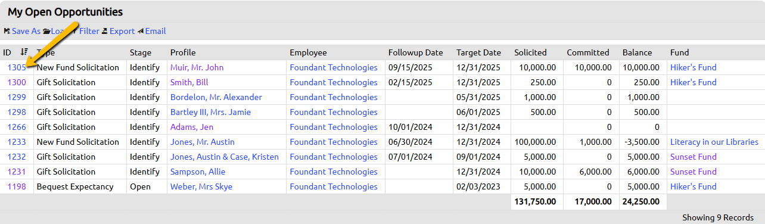The height and width of the screenshot is (224, 765).
Task: Open Hiker's Fund in row 1300
Action: [x=694, y=82]
